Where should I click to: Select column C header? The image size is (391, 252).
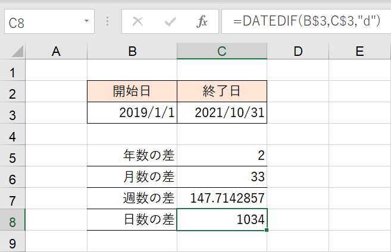point(222,51)
